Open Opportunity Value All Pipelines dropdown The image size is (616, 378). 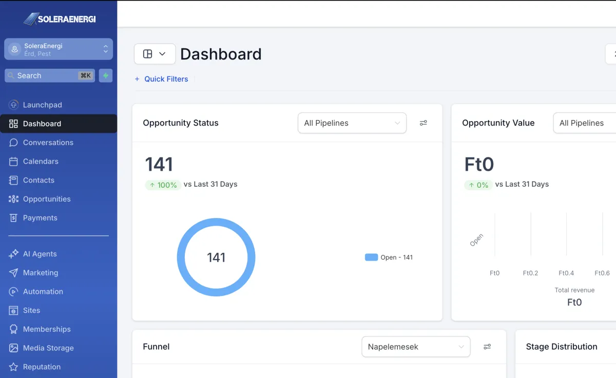click(585, 123)
